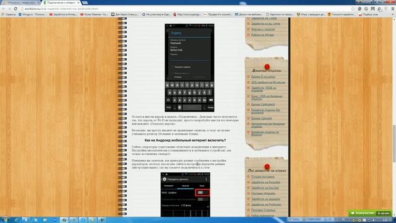
Task: Go back using Chrome's back arrow
Action: point(4,9)
